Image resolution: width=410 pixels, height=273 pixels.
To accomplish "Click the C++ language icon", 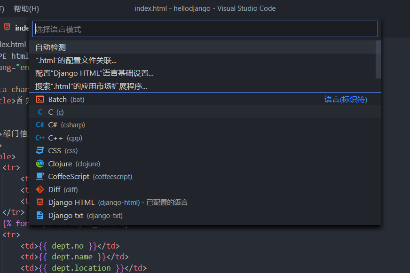I will point(40,138).
